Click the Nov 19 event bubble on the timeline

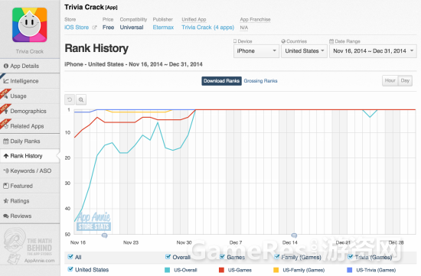pyautogui.click(x=104, y=235)
